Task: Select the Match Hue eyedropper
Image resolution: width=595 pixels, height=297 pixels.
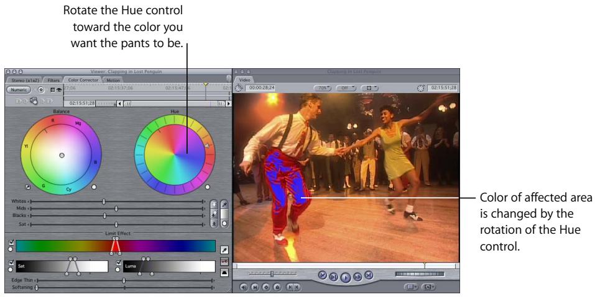Action: (224, 205)
